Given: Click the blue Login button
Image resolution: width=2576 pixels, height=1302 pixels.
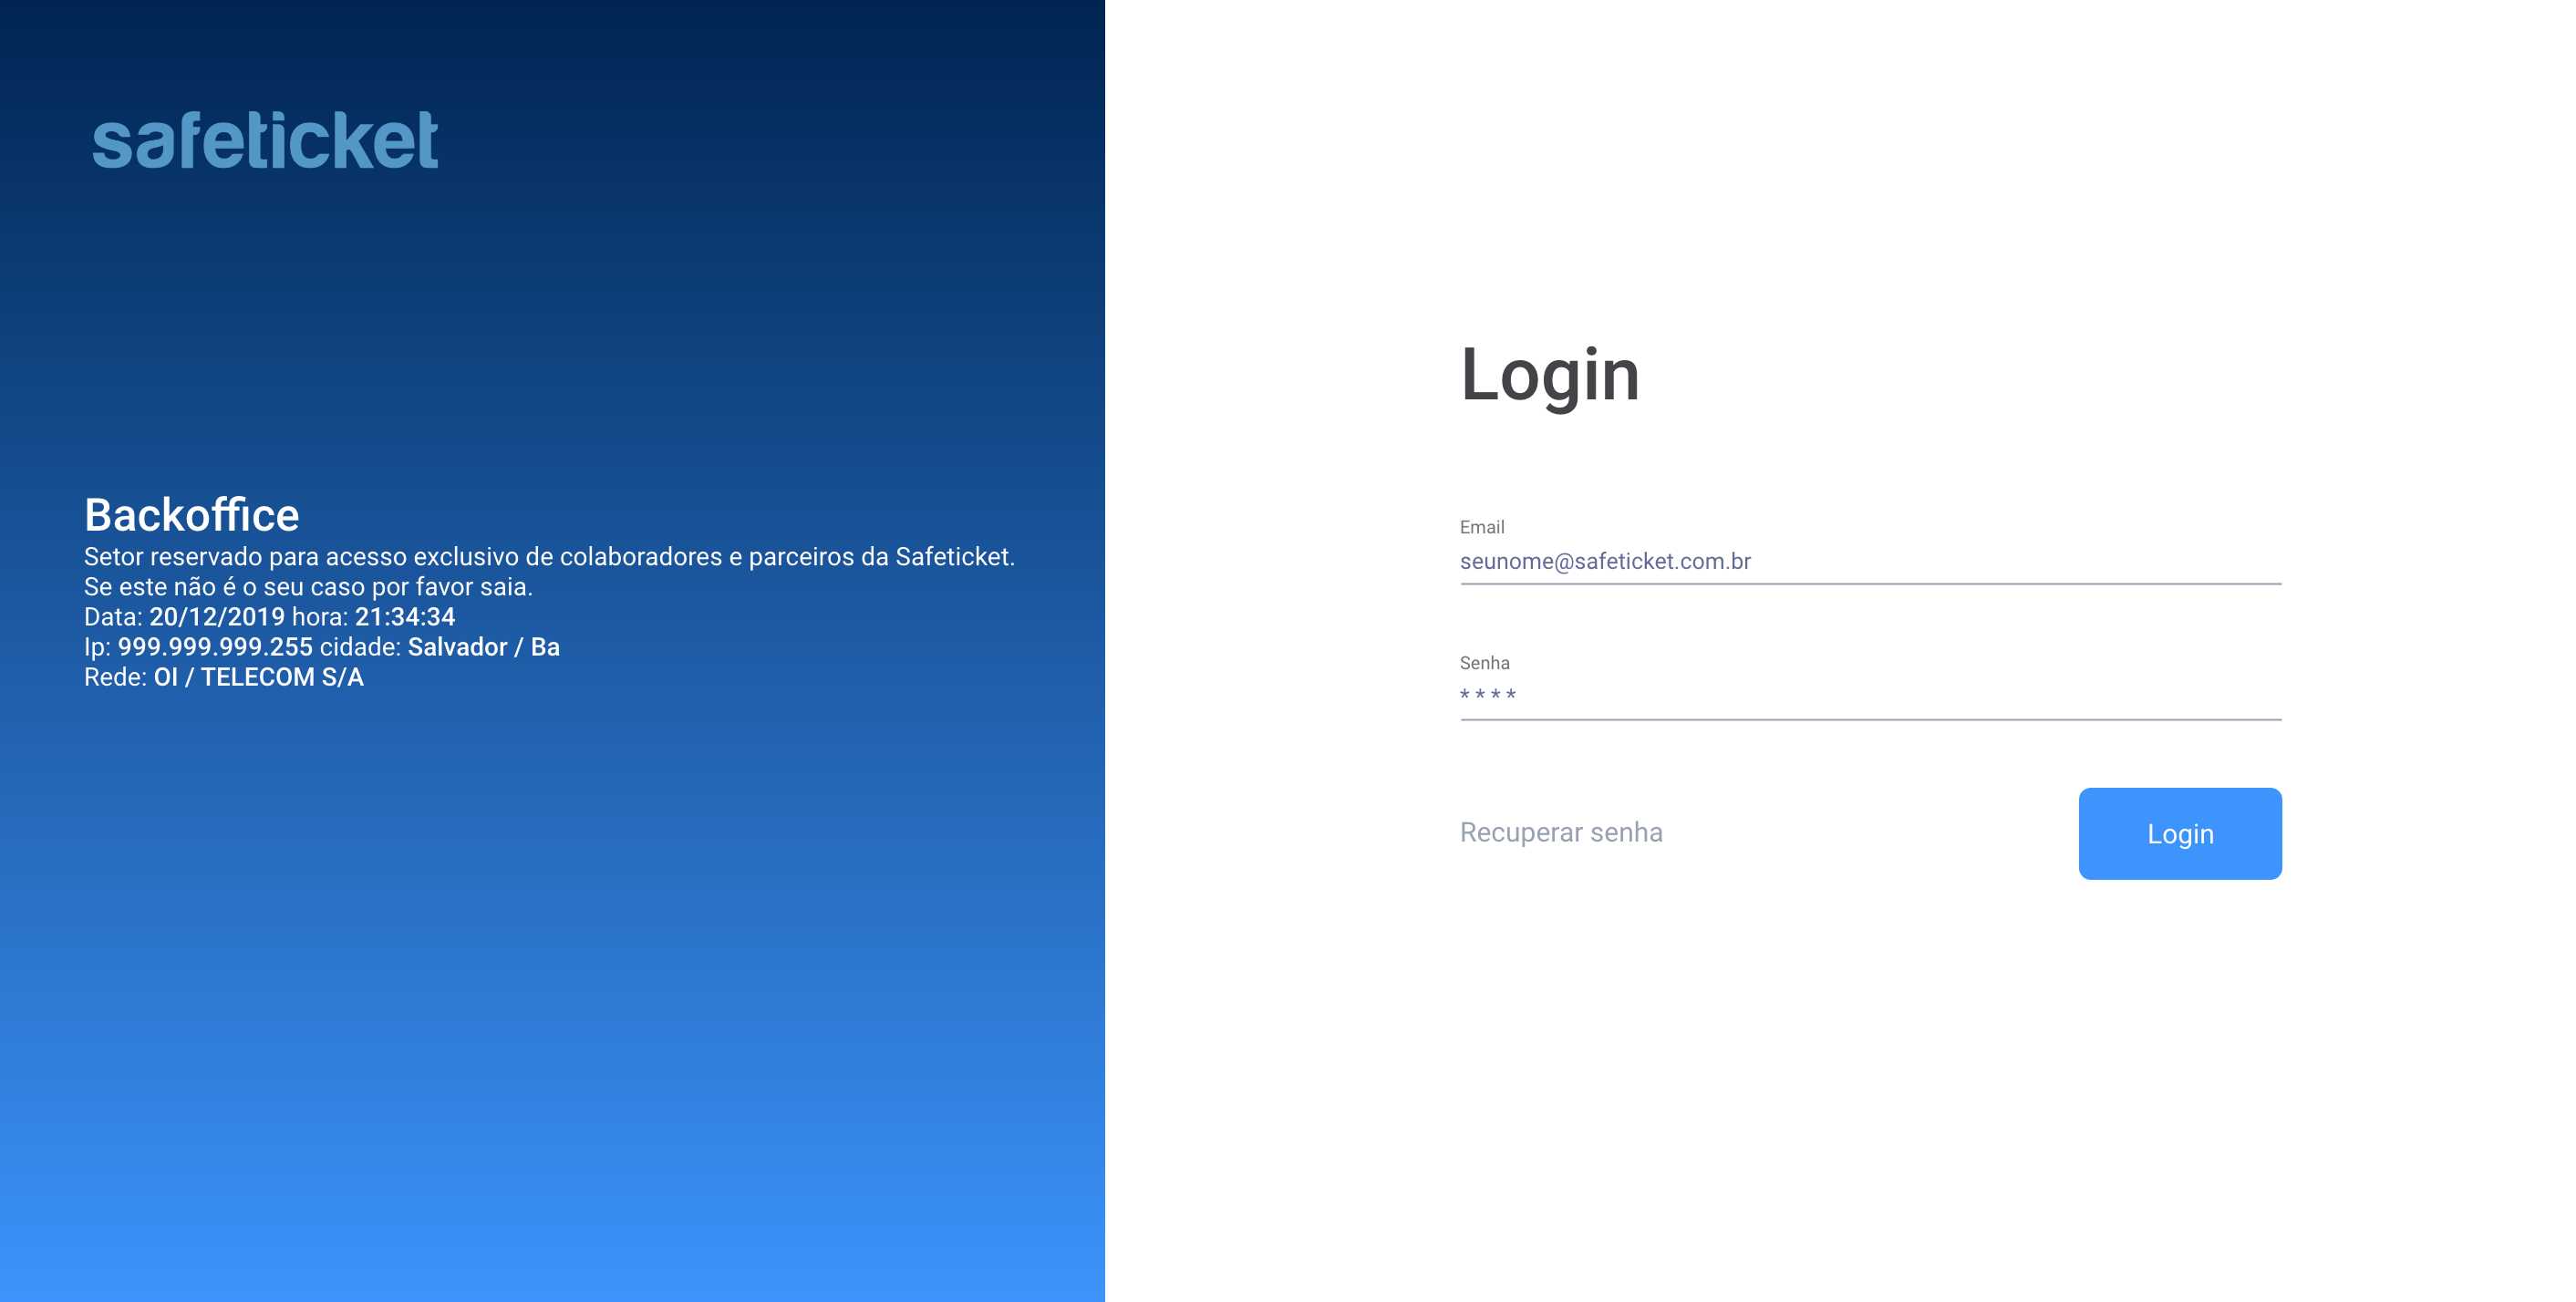Looking at the screenshot, I should tap(2180, 834).
